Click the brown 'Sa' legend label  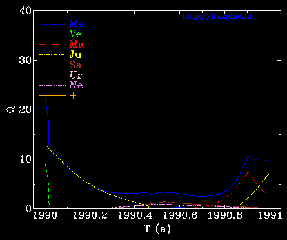tap(75, 65)
